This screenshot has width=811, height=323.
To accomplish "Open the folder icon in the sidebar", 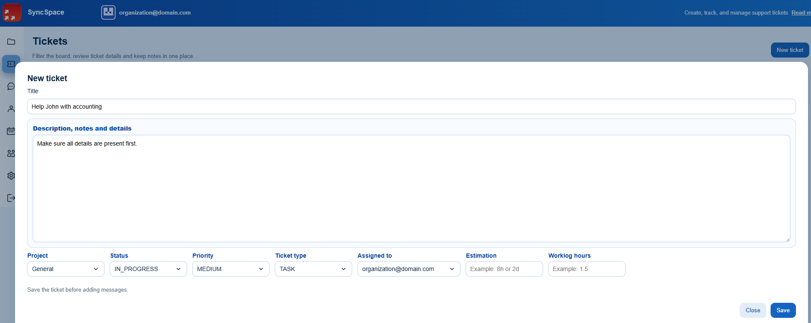I will tap(11, 42).
